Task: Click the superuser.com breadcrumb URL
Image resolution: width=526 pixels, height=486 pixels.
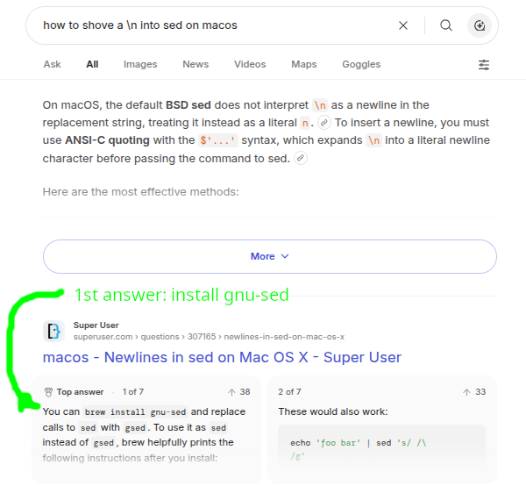Action: click(209, 337)
